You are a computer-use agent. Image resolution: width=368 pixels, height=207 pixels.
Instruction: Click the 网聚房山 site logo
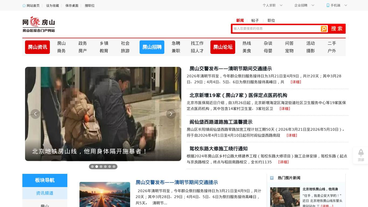click(x=39, y=24)
